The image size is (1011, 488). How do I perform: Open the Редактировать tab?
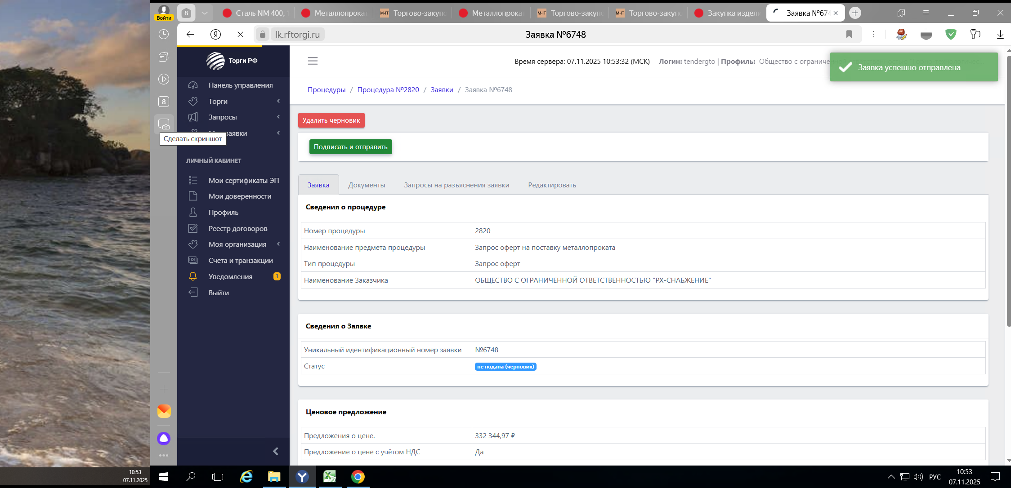tap(552, 185)
